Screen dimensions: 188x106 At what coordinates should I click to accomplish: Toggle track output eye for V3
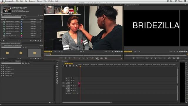click(x=73, y=78)
